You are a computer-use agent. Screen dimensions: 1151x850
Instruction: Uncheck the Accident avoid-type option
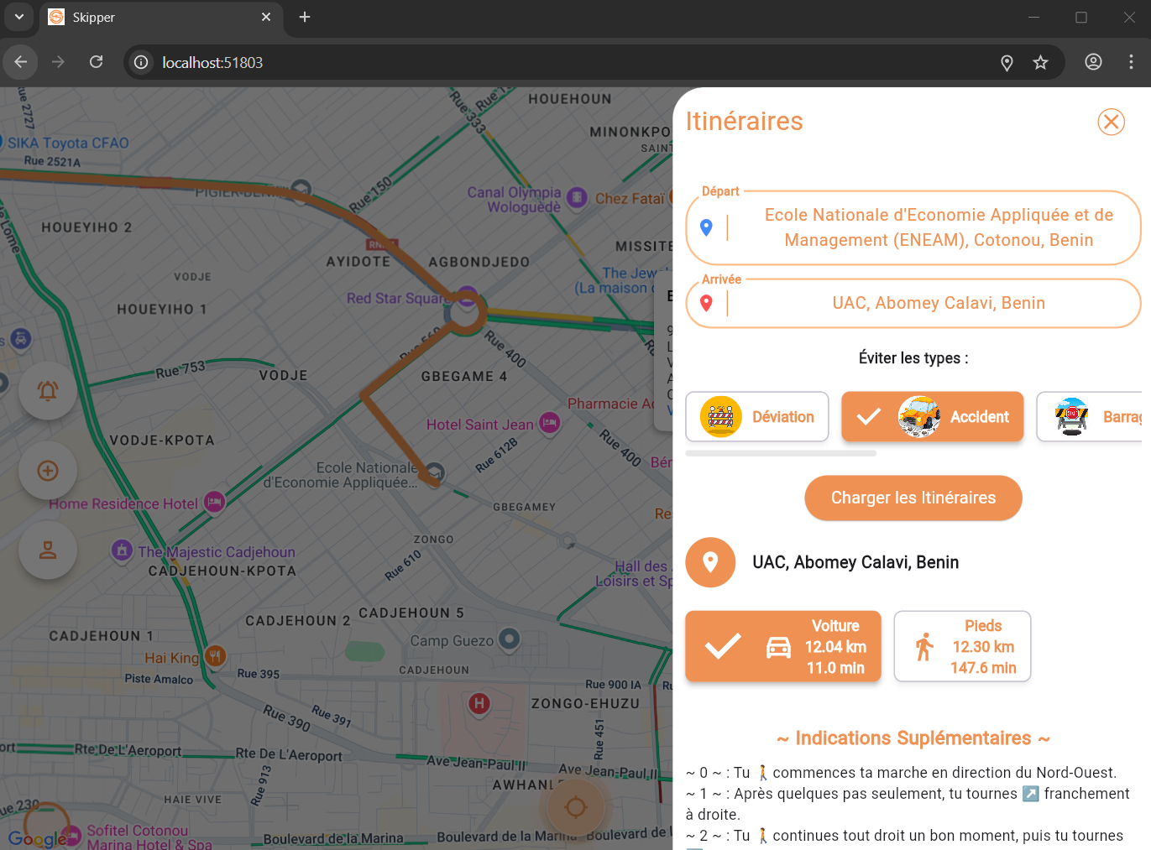(932, 417)
